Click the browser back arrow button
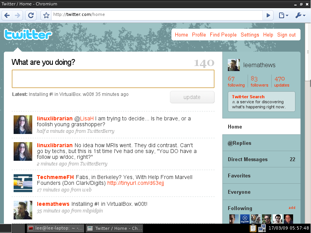Screen dimensions: 311x233 (7, 16)
